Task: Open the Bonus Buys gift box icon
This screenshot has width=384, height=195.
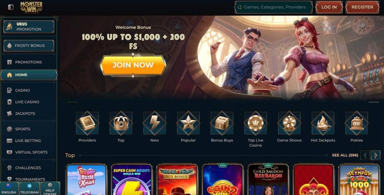Action: coord(222,123)
